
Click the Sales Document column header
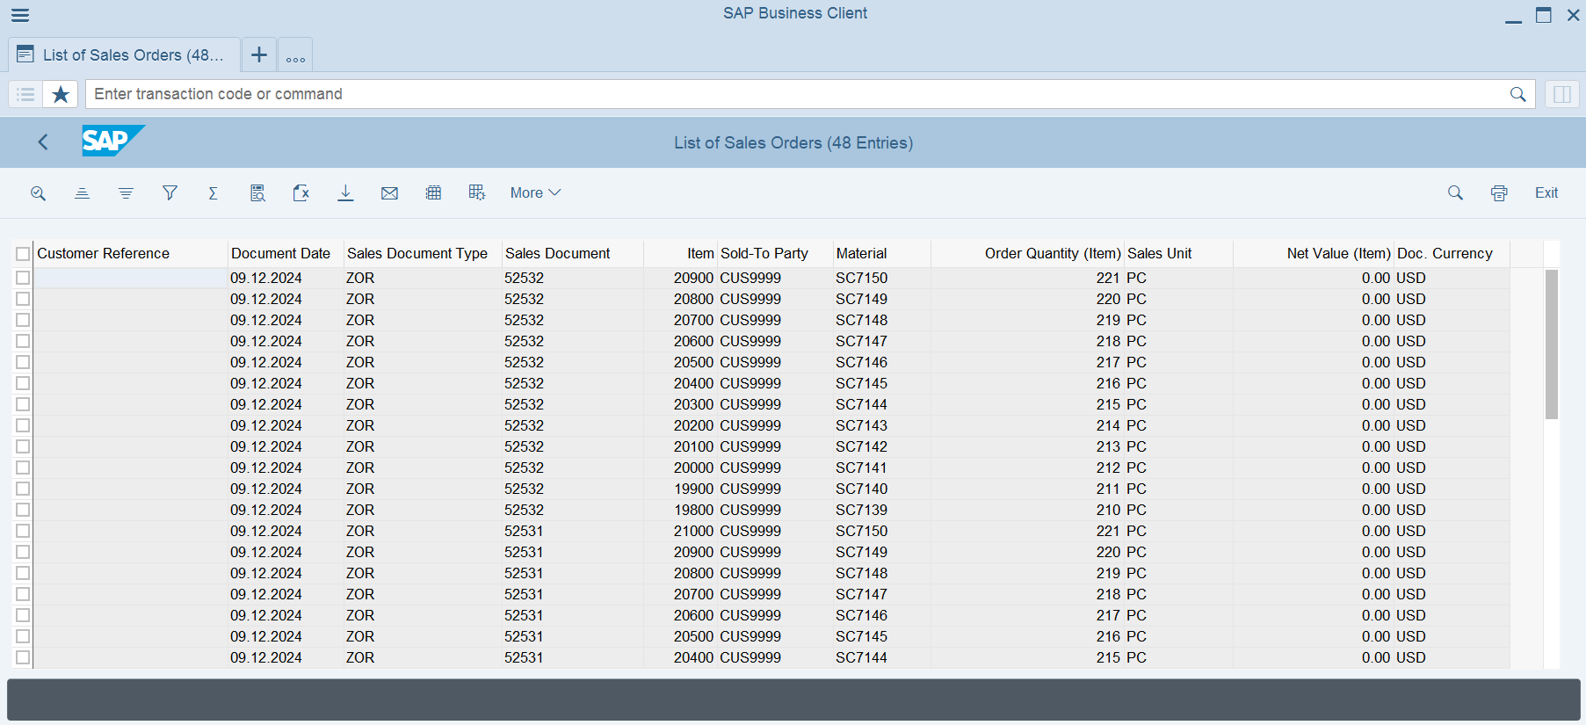(x=572, y=254)
